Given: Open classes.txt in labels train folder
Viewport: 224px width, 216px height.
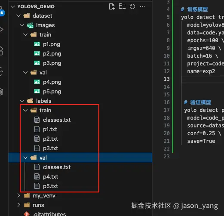Looking at the screenshot, I should point(57,120).
